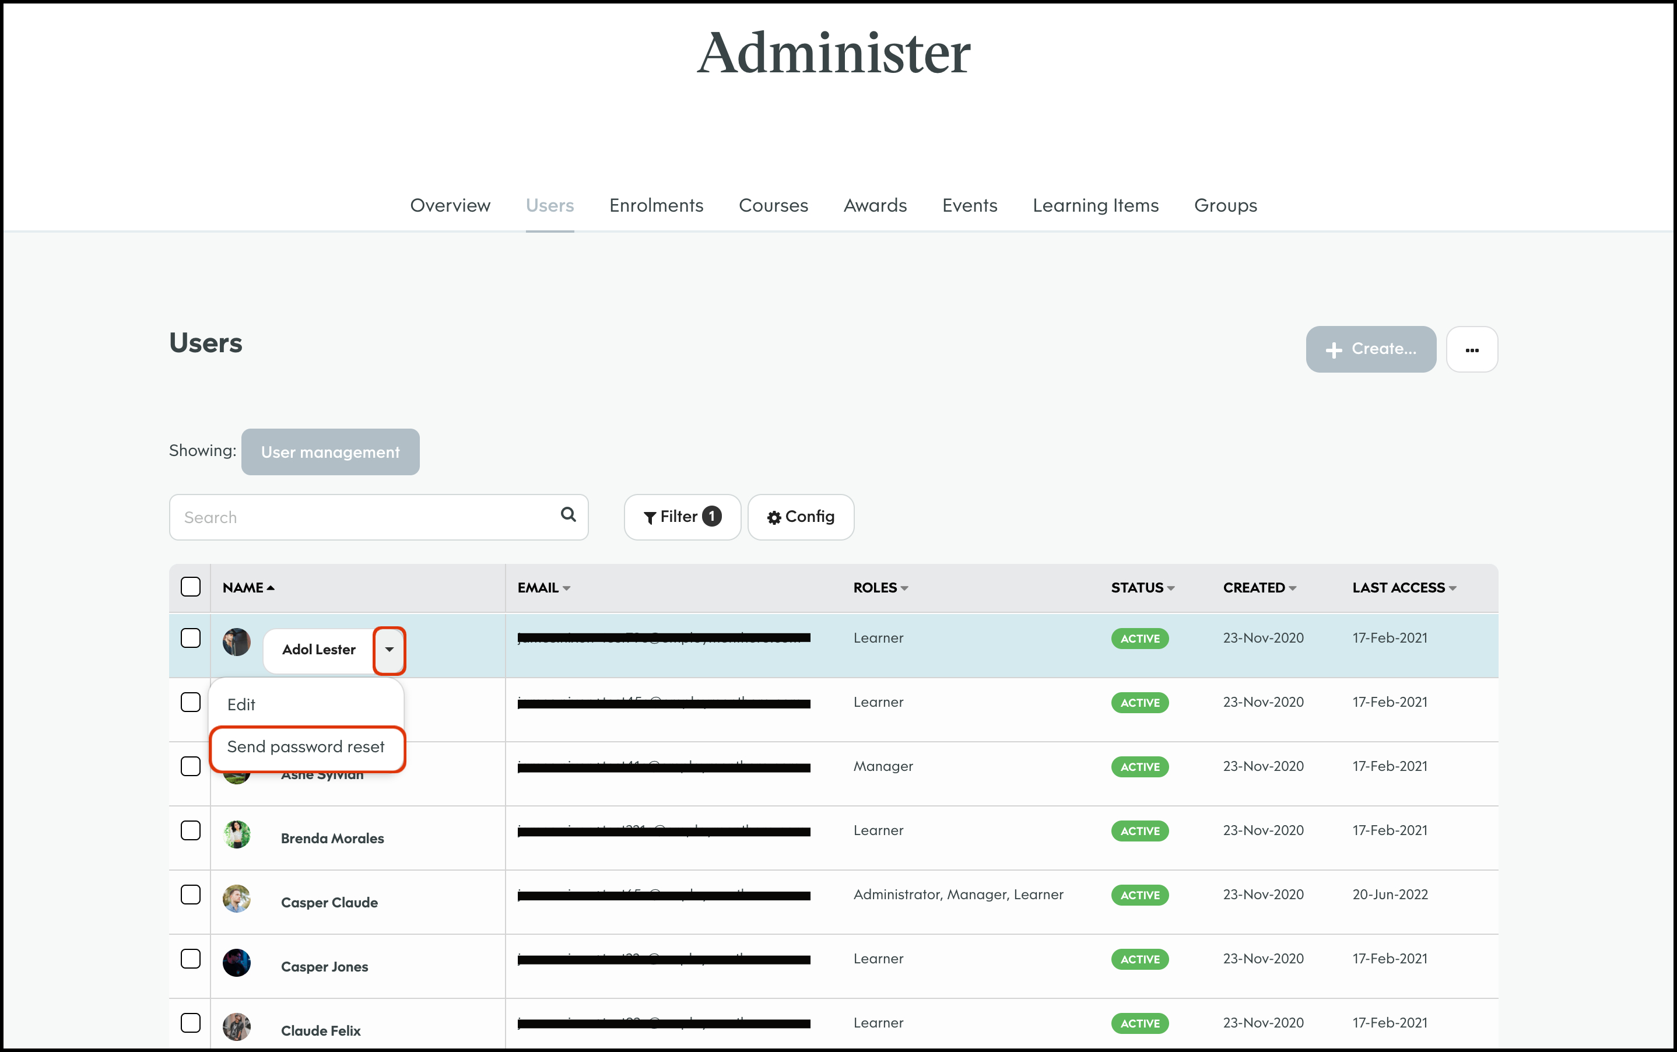Click Claude Felix's avatar image
The width and height of the screenshot is (1677, 1052).
click(237, 1026)
